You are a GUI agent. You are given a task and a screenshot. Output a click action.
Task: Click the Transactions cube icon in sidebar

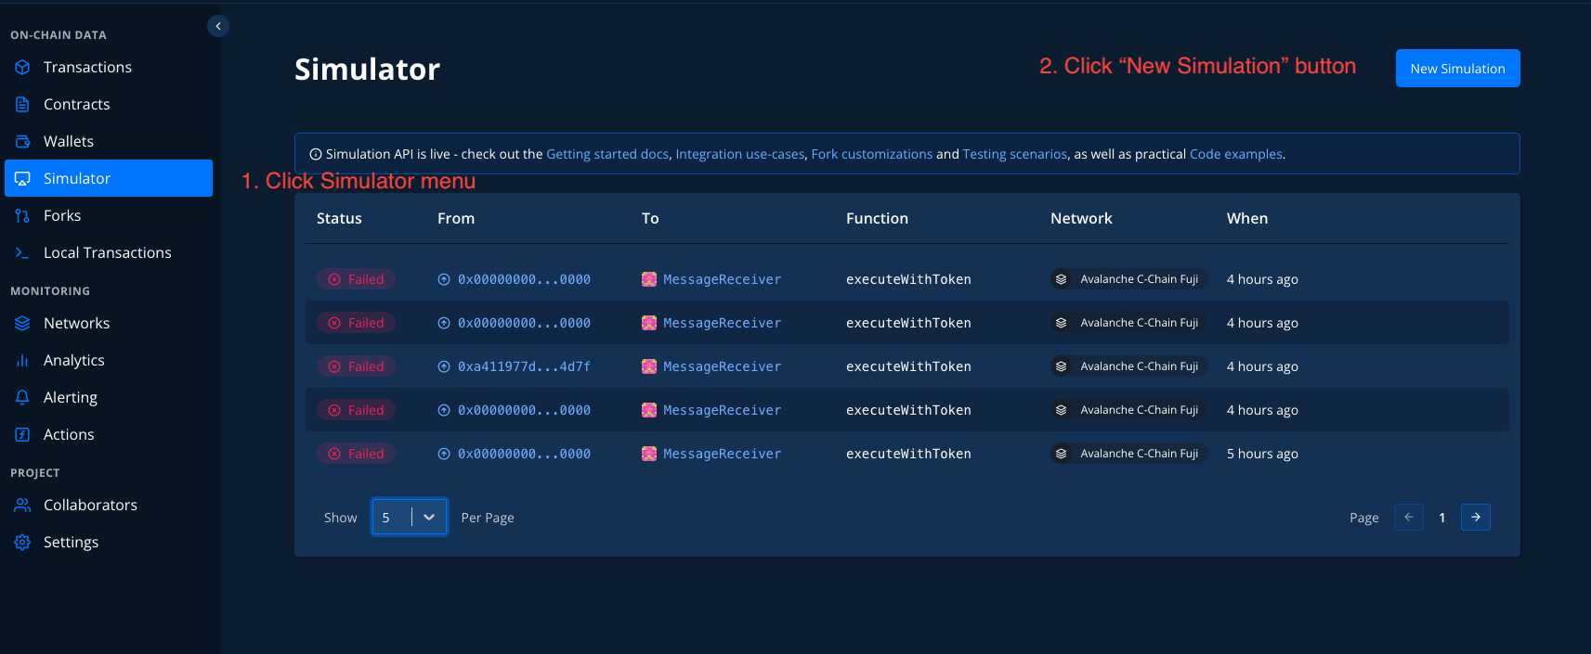pos(23,68)
